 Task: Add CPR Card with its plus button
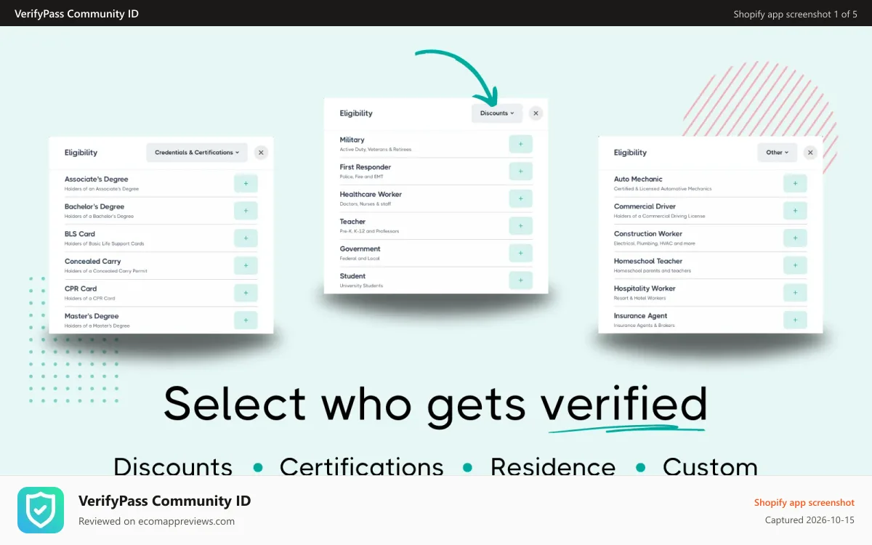246,293
